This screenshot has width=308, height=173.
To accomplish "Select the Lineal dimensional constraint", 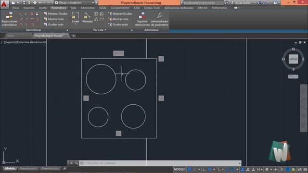I will pos(76,17).
